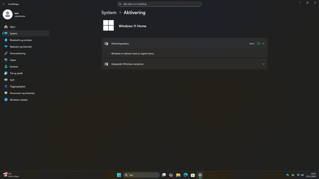Screen dimensions: 319x179
Task: Open the Hjem page
Action: point(26,27)
